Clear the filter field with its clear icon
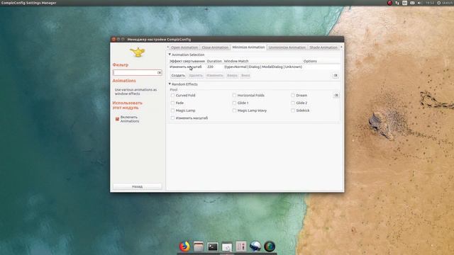 (x=159, y=72)
